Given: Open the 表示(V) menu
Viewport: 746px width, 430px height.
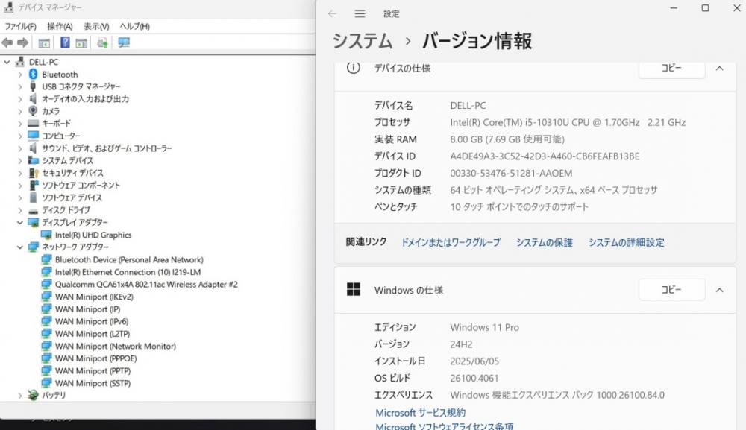Looking at the screenshot, I should [96, 26].
